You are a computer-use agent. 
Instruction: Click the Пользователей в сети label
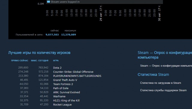click(x=29, y=35)
